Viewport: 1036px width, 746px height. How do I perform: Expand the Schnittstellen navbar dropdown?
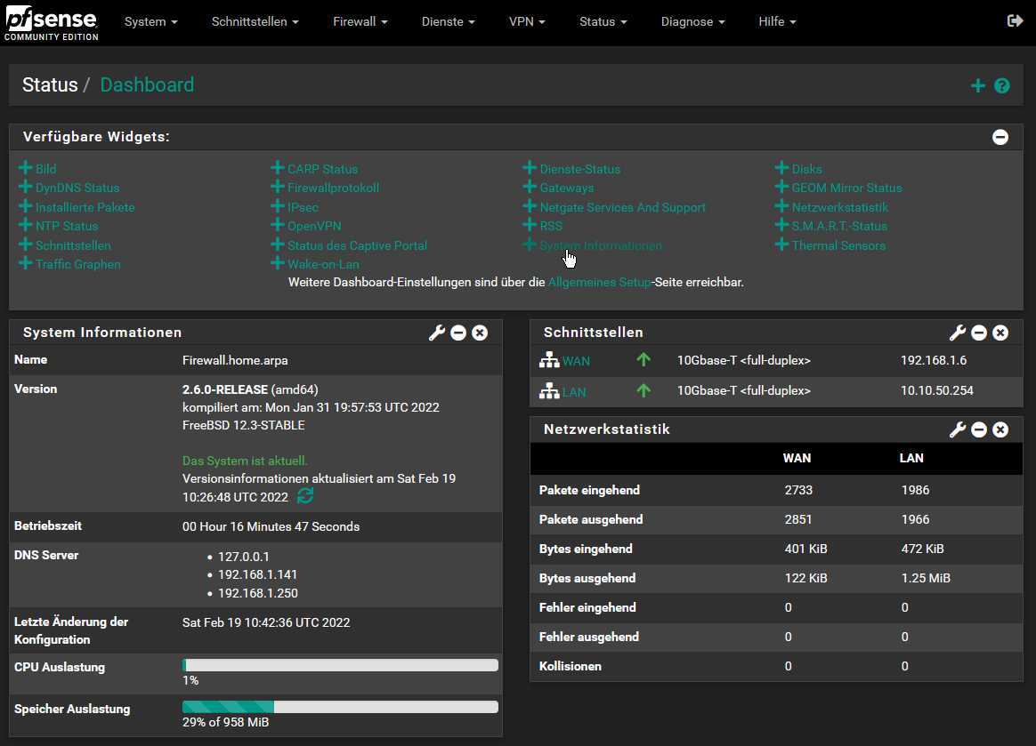point(255,21)
